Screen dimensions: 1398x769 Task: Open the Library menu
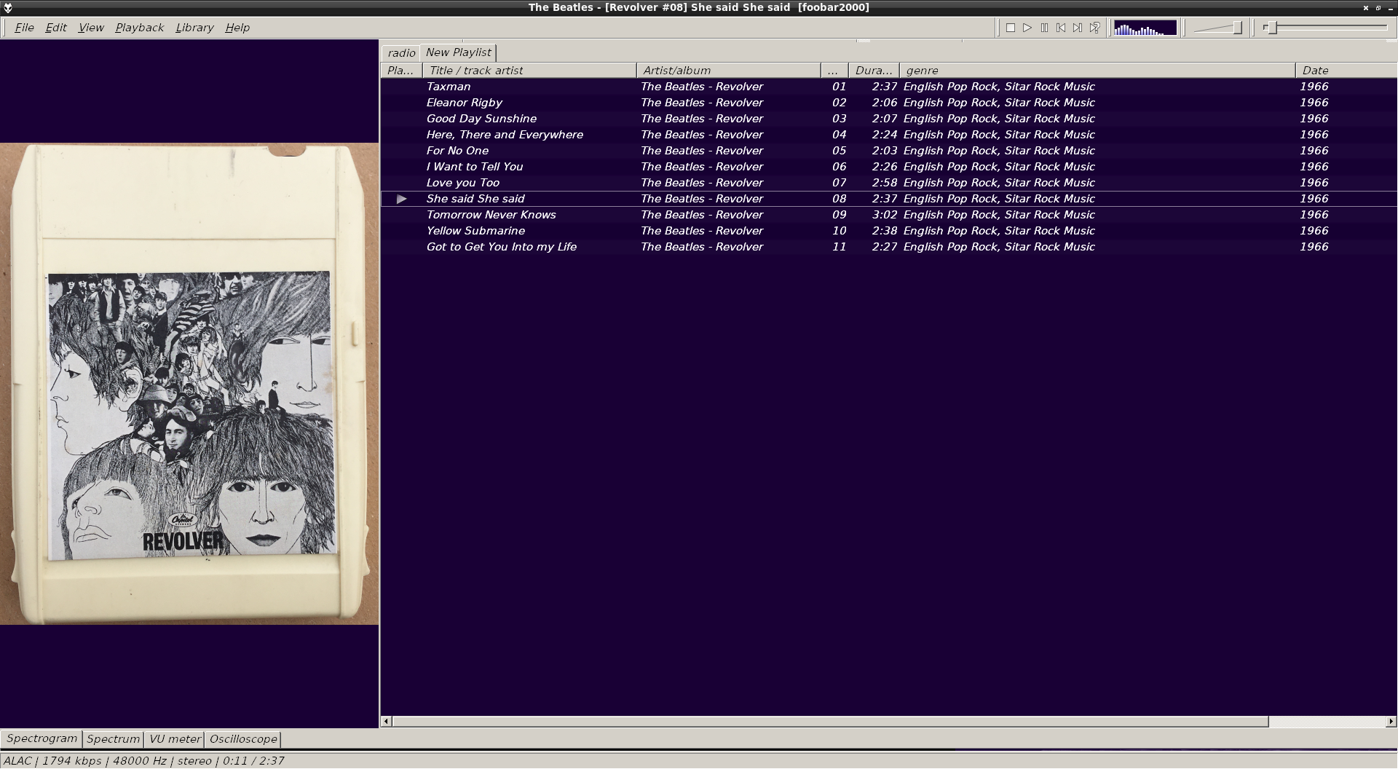194,28
